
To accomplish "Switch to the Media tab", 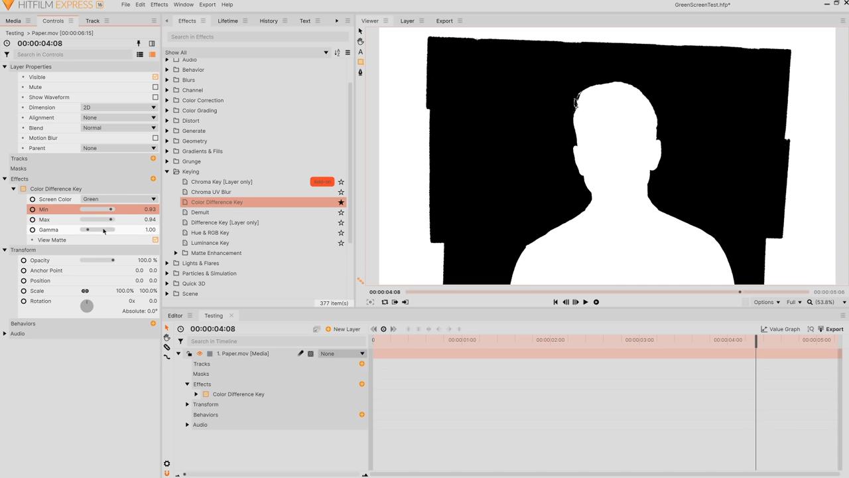I will pos(13,21).
